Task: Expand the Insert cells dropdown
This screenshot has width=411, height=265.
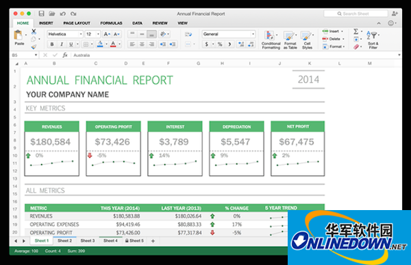Action: coord(342,32)
